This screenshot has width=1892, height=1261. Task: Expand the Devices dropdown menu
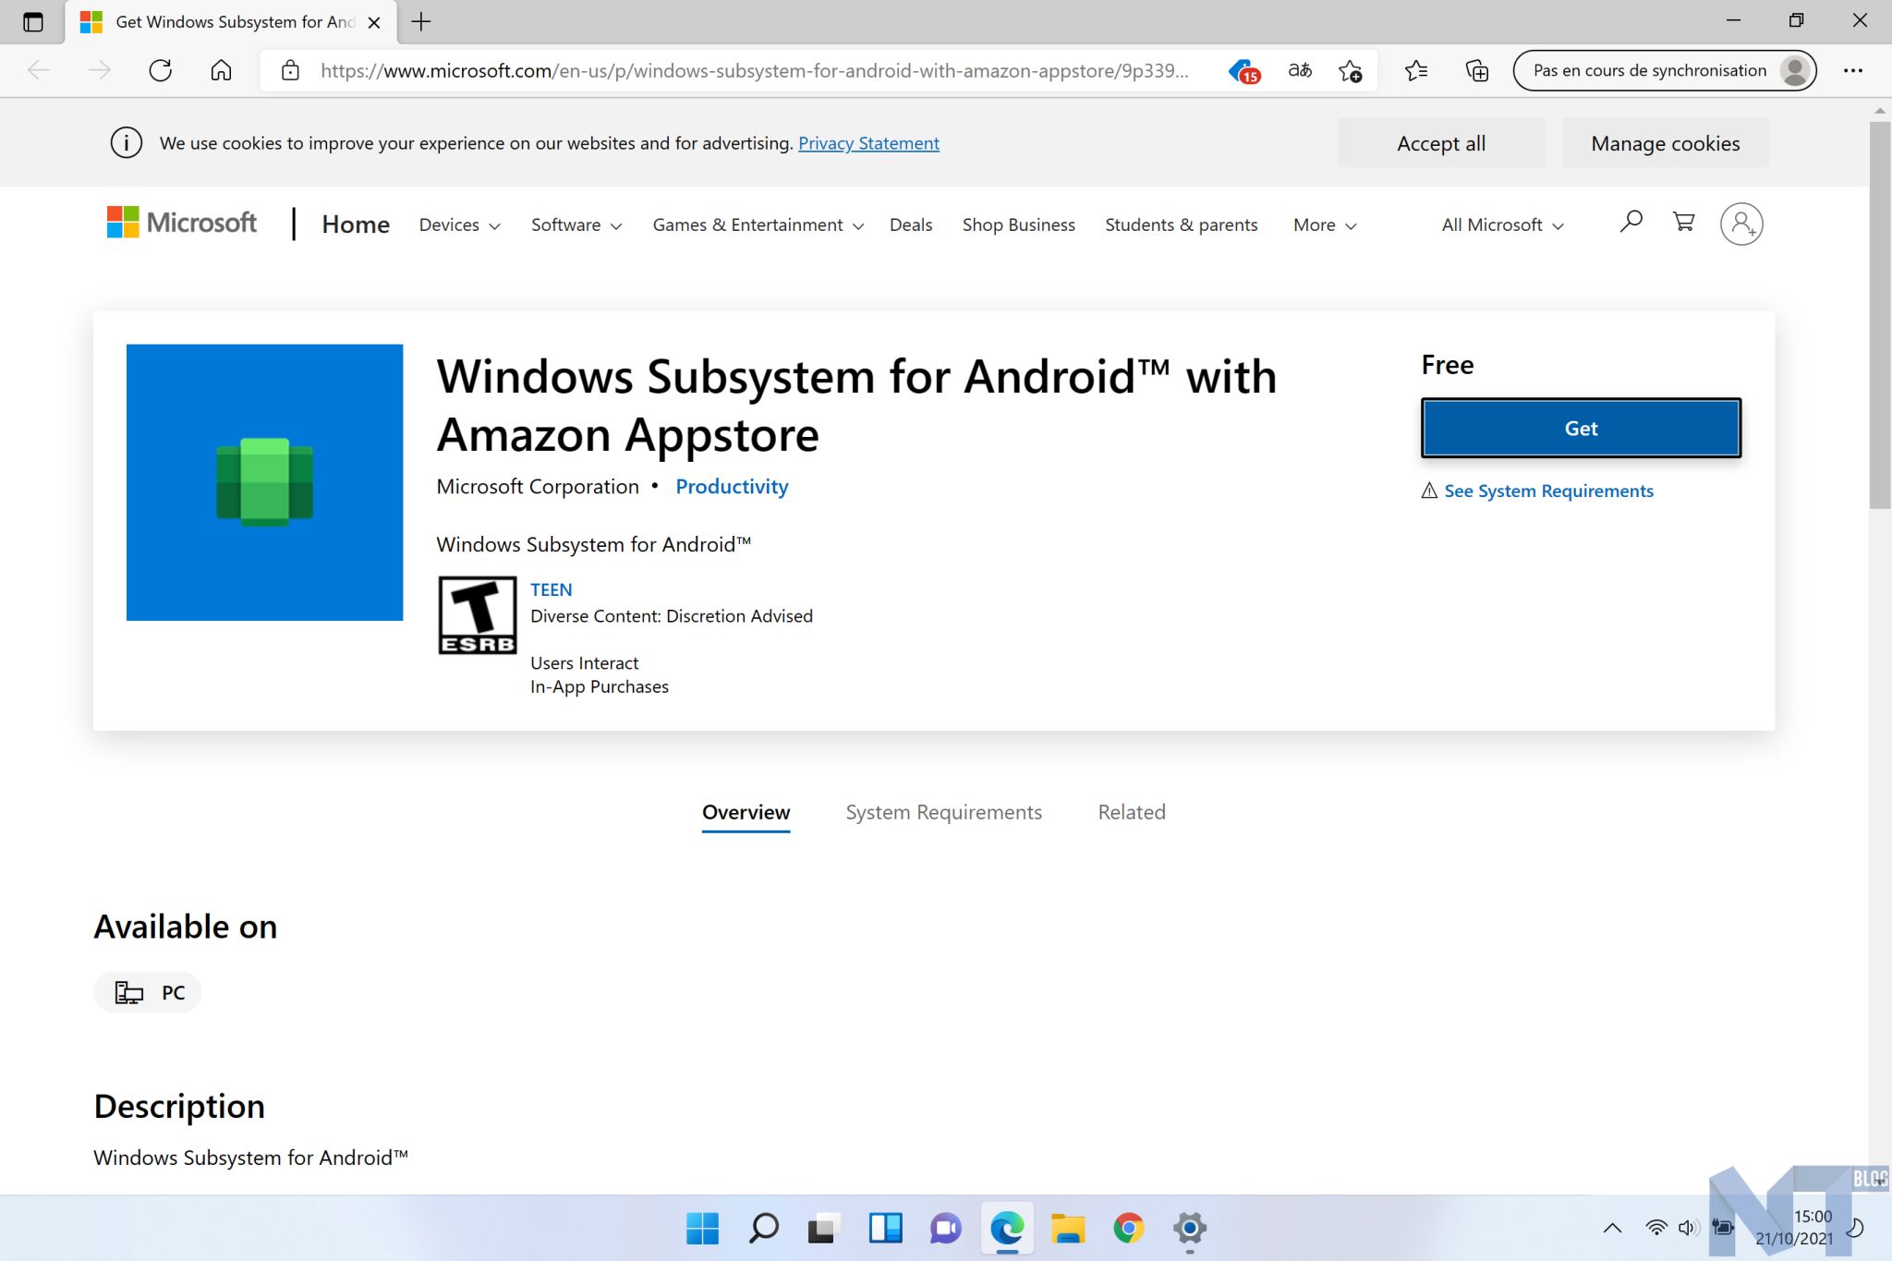click(459, 224)
